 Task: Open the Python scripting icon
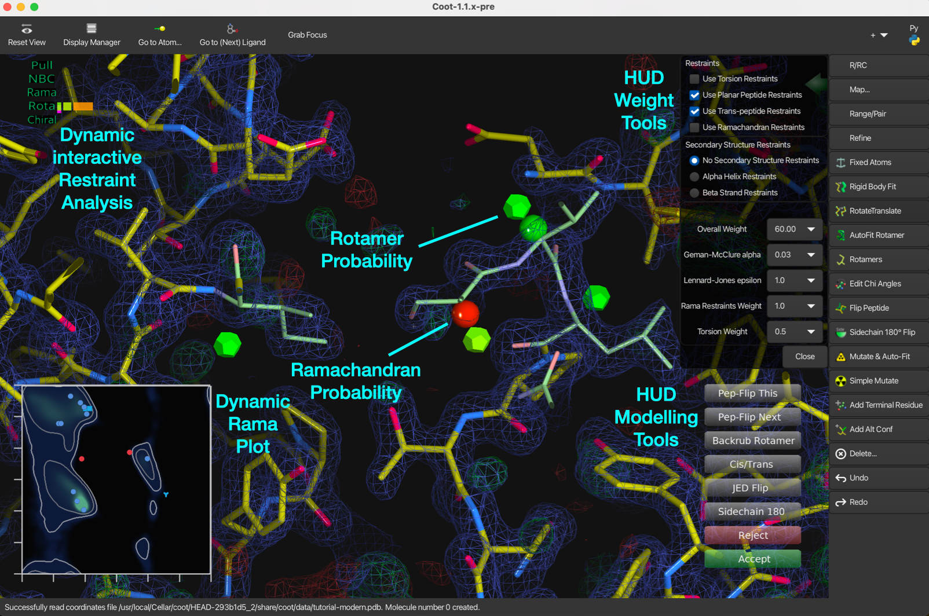point(914,41)
